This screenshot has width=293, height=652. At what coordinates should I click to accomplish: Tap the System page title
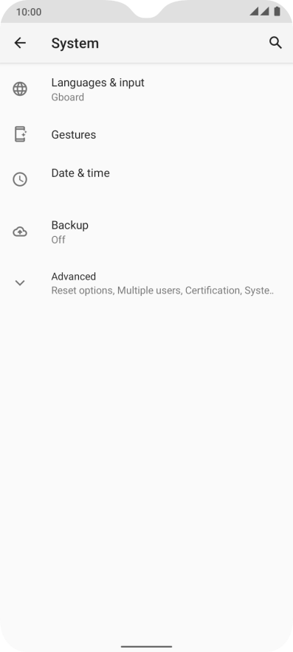[x=75, y=44]
